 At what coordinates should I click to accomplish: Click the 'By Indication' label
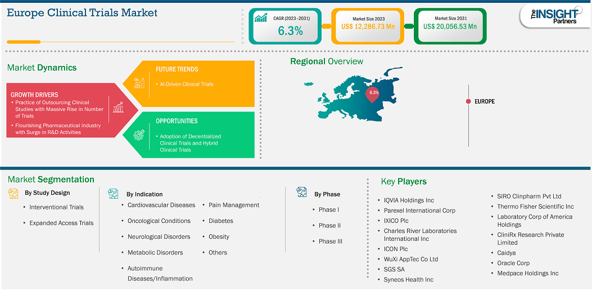coord(144,194)
